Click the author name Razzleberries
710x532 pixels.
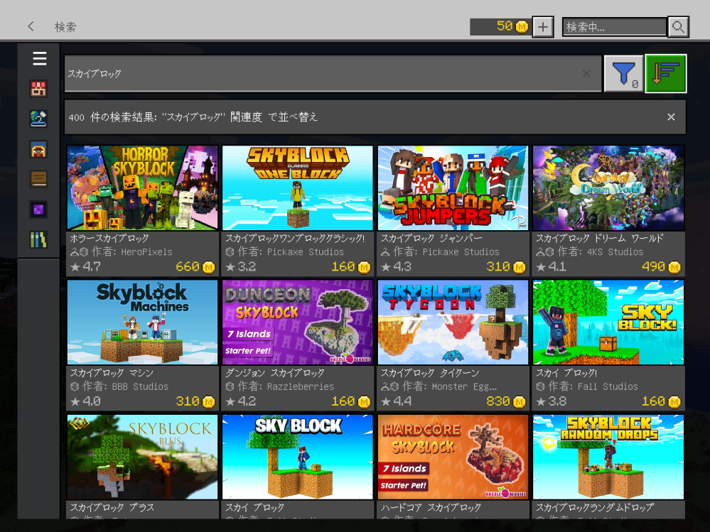(x=300, y=387)
